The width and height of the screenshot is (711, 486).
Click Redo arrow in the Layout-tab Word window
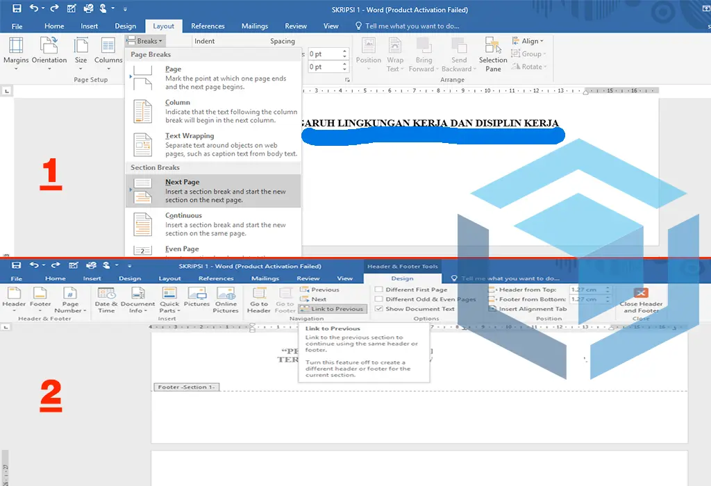click(x=54, y=8)
